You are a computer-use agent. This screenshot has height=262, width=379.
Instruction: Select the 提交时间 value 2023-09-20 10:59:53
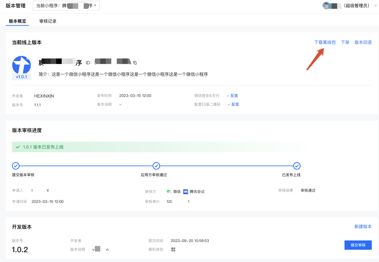point(190,241)
